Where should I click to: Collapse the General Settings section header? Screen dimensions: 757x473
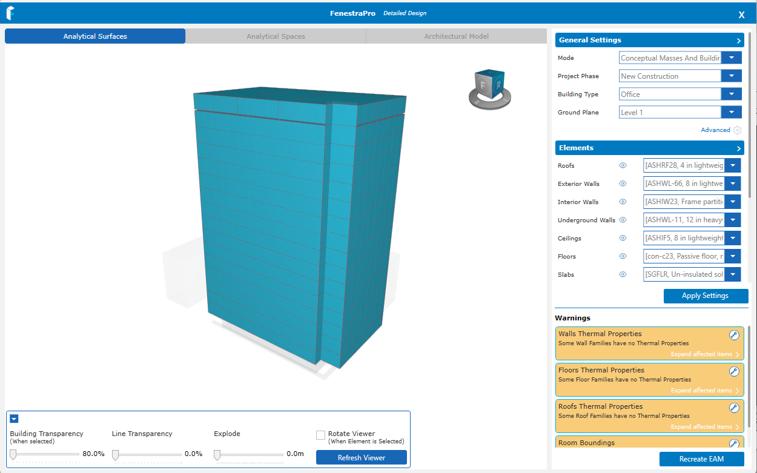coord(739,41)
